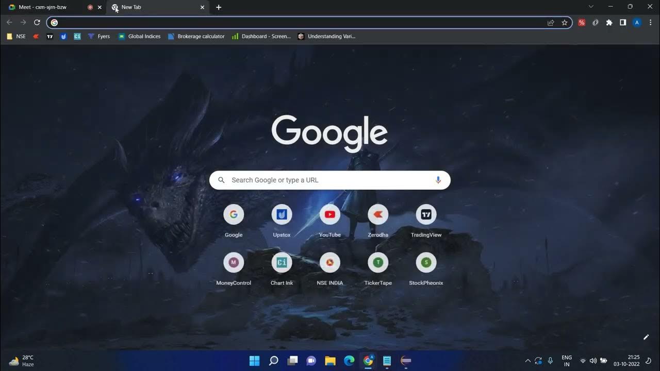Open the profile avatar A
Screen dimensions: 660x371
637,23
